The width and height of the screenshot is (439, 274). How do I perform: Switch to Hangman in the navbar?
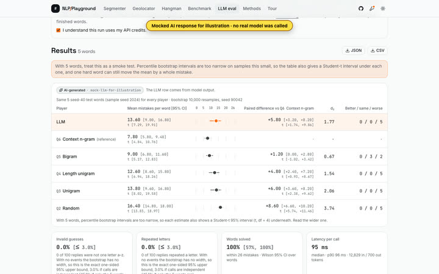[171, 9]
